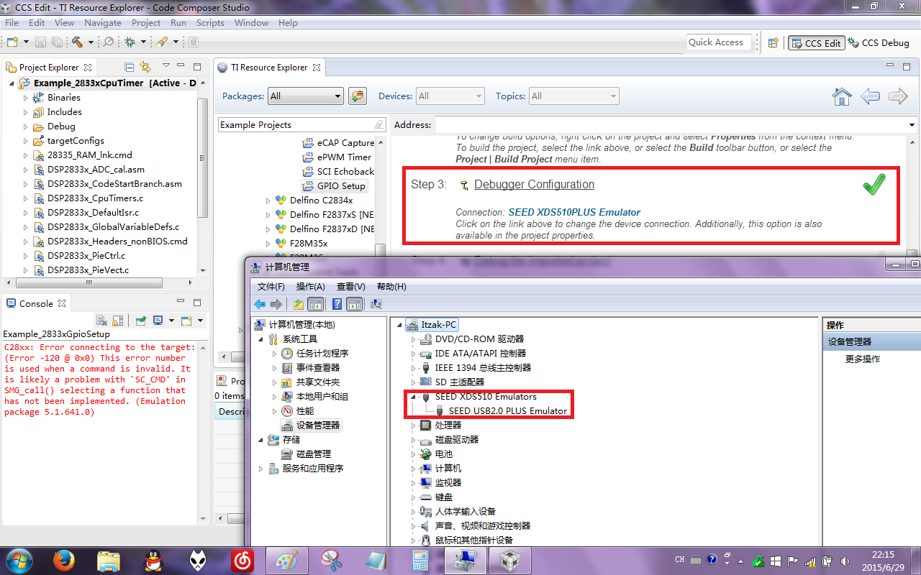Click the Quick Access field
The width and height of the screenshot is (921, 575).
pos(720,42)
